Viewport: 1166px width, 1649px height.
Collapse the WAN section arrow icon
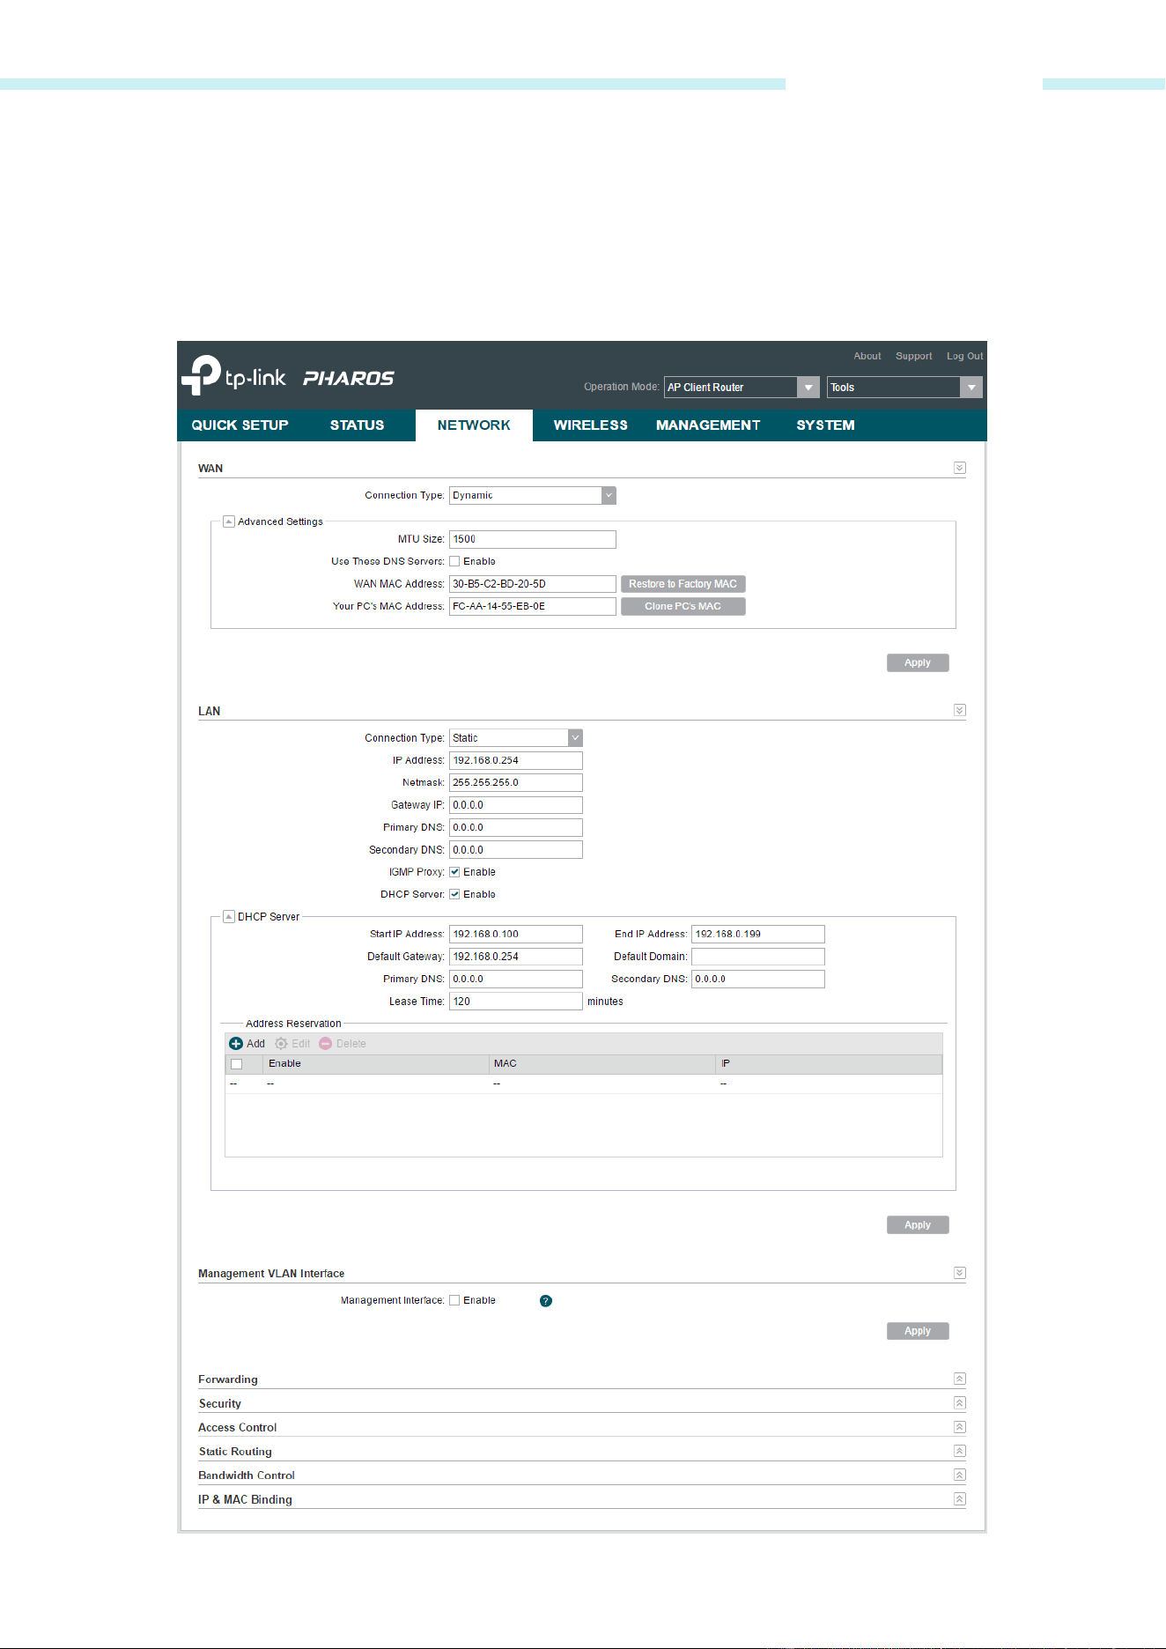[x=960, y=468]
